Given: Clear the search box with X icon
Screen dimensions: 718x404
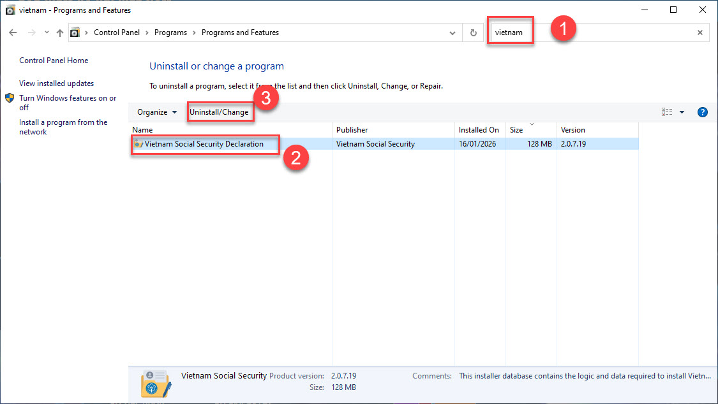Looking at the screenshot, I should click(x=699, y=32).
